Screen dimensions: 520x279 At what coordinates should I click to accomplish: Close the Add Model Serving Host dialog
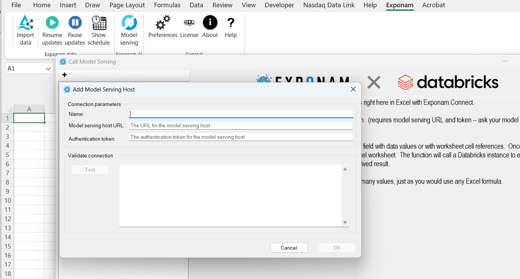click(x=353, y=89)
